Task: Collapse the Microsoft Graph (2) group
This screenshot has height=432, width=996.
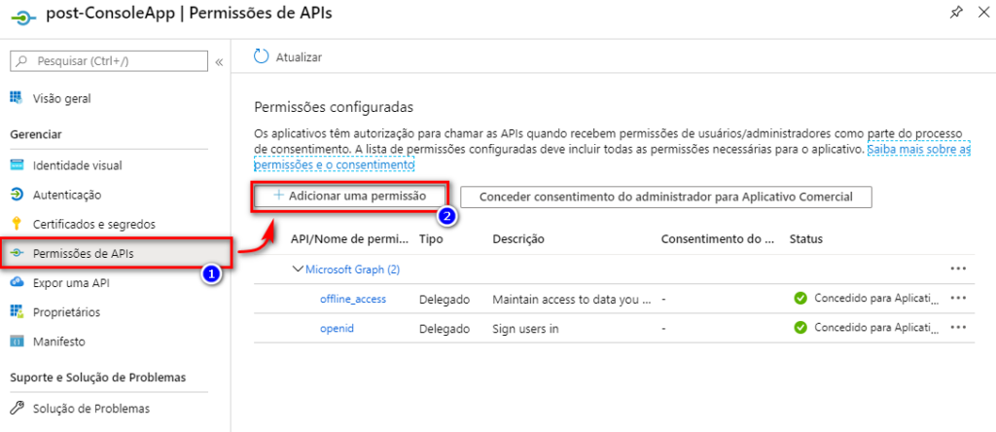Action: point(299,269)
